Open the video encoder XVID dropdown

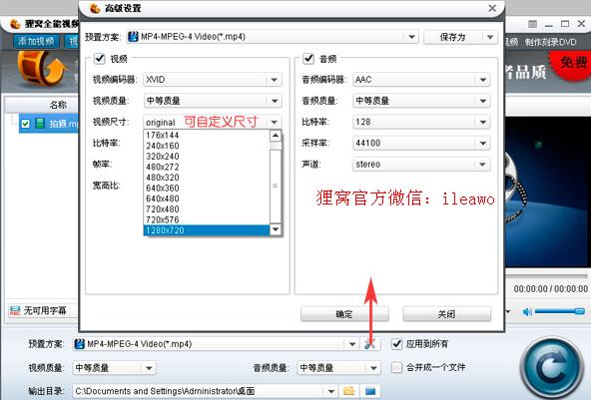274,80
